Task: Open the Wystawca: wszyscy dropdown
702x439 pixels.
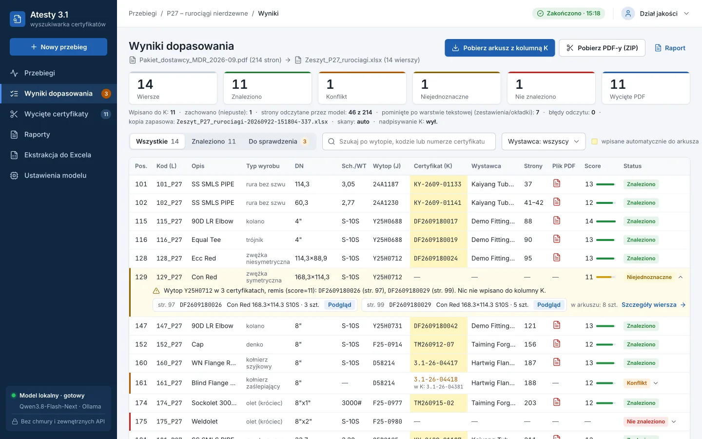Action: [x=544, y=141]
